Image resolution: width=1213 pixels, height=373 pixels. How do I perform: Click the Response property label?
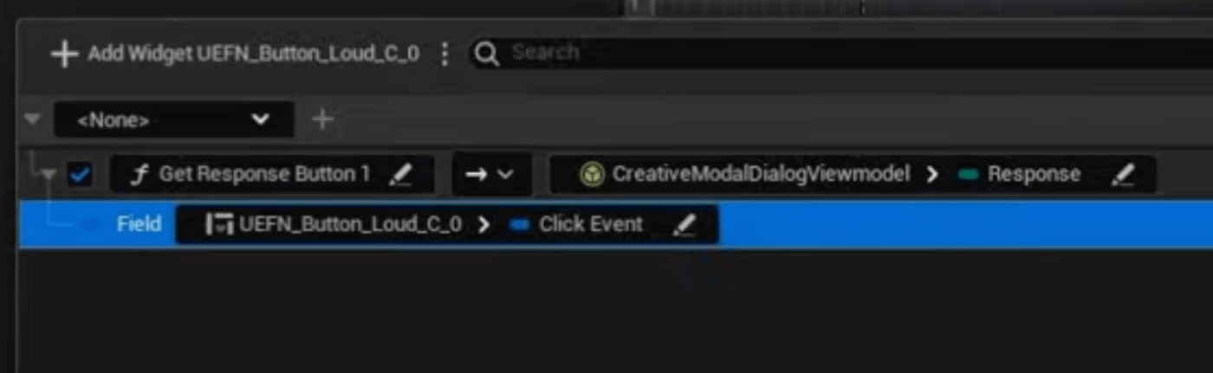pos(1034,175)
